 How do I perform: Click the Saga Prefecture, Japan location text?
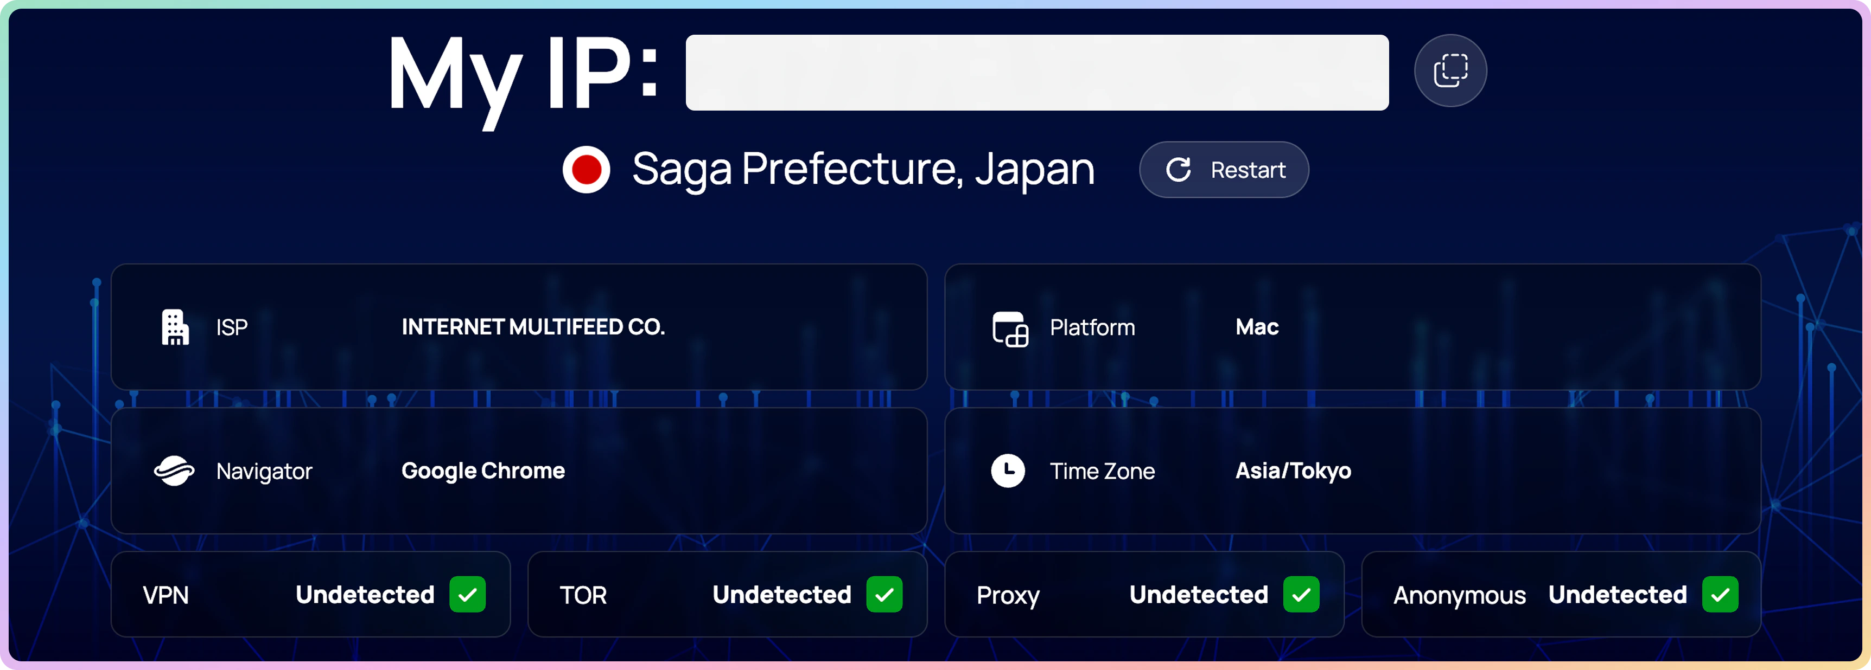pyautogui.click(x=863, y=169)
